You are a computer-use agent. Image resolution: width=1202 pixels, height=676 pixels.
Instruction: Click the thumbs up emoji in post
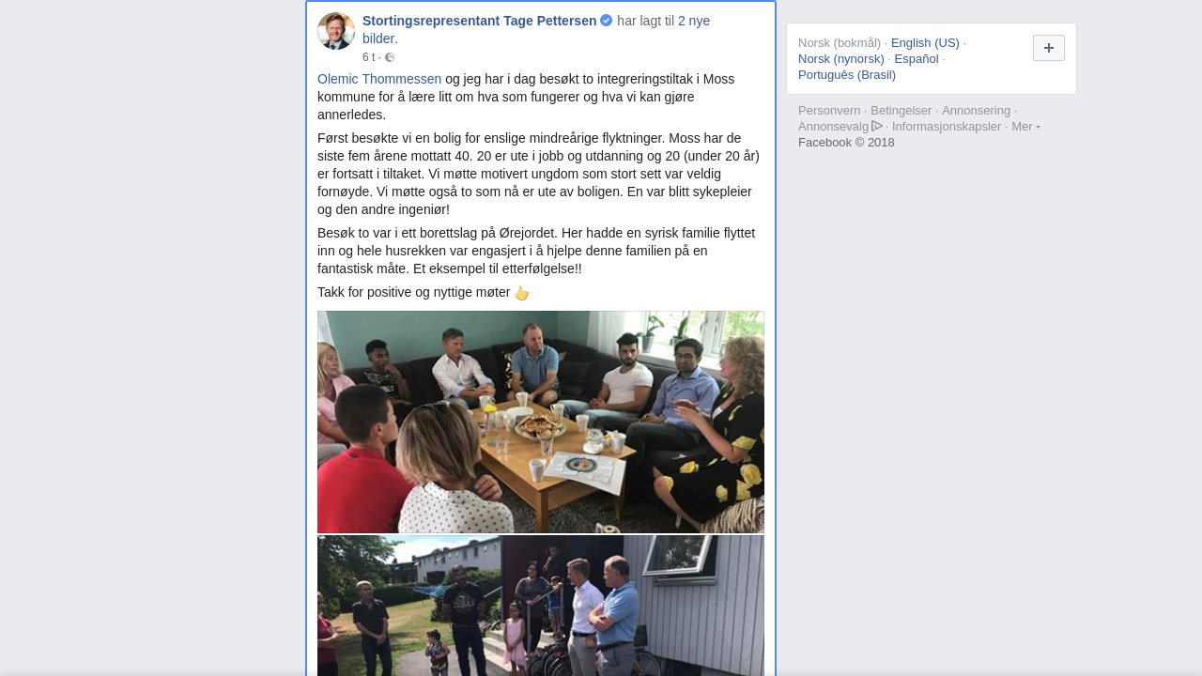coord(522,293)
